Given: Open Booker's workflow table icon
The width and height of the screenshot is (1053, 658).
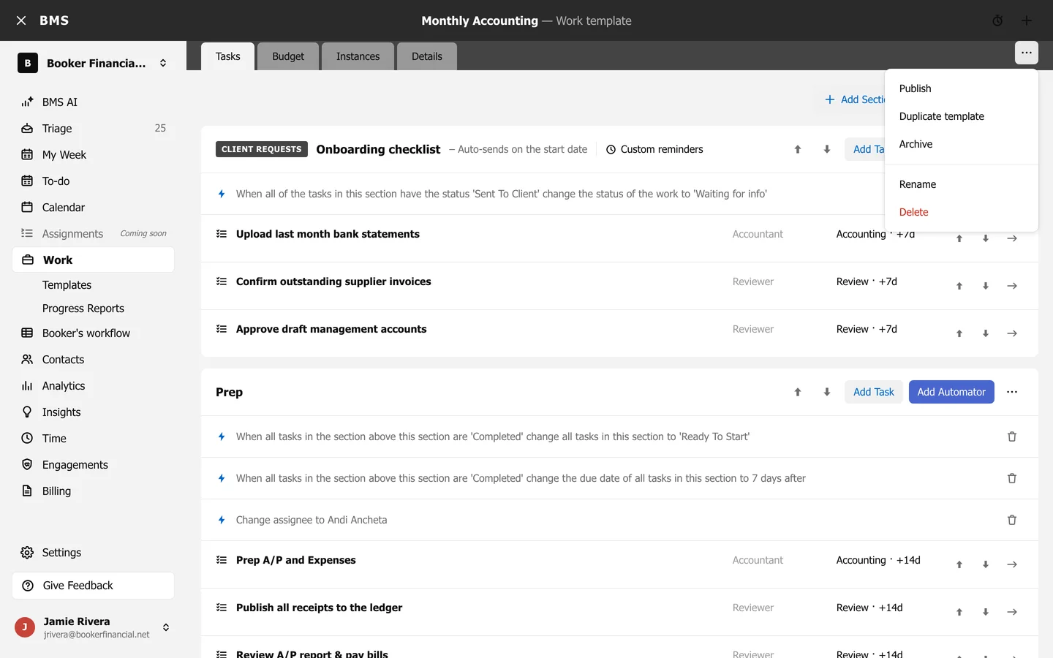Looking at the screenshot, I should (x=27, y=333).
